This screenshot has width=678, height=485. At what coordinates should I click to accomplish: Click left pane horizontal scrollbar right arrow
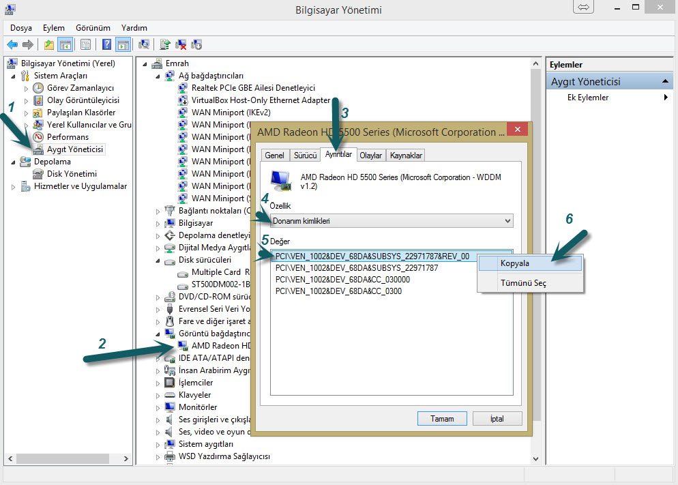click(x=126, y=458)
